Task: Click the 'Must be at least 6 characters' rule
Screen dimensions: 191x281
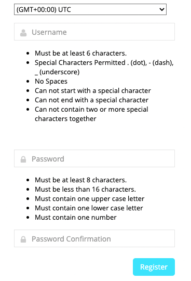Action: pos(81,53)
